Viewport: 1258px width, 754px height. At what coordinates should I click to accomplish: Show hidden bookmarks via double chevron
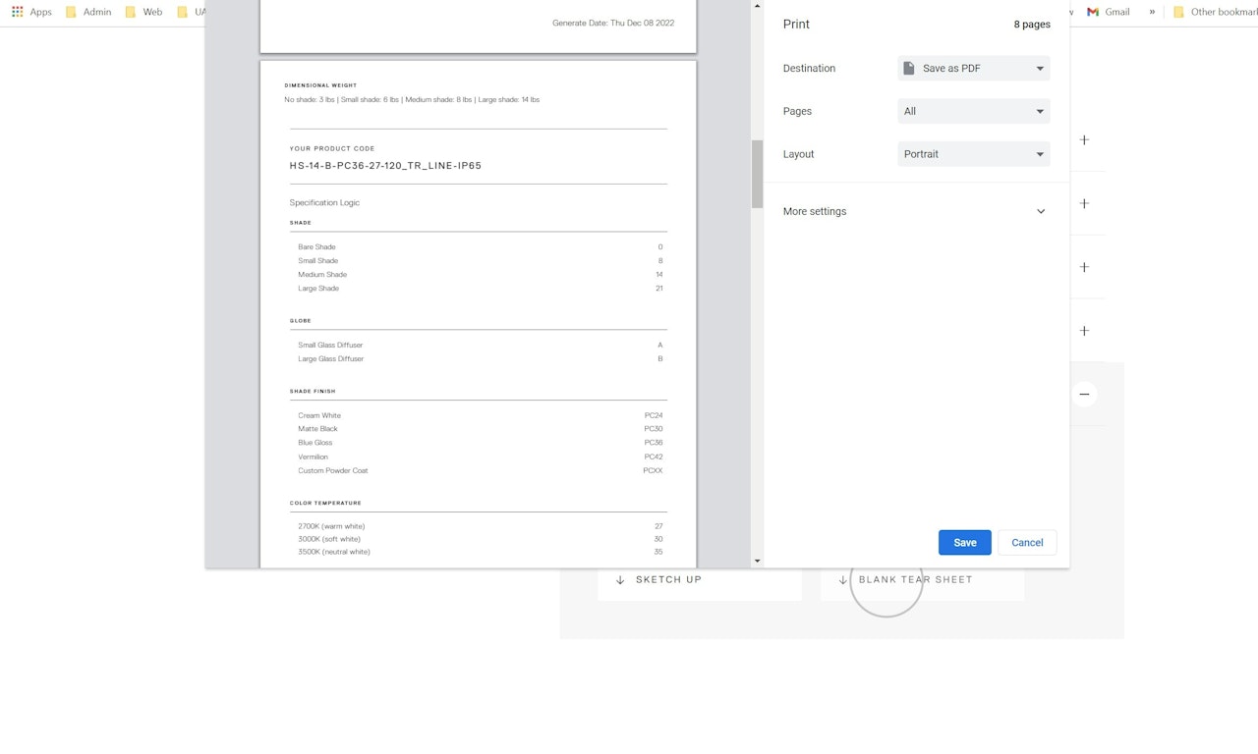[x=1152, y=12]
